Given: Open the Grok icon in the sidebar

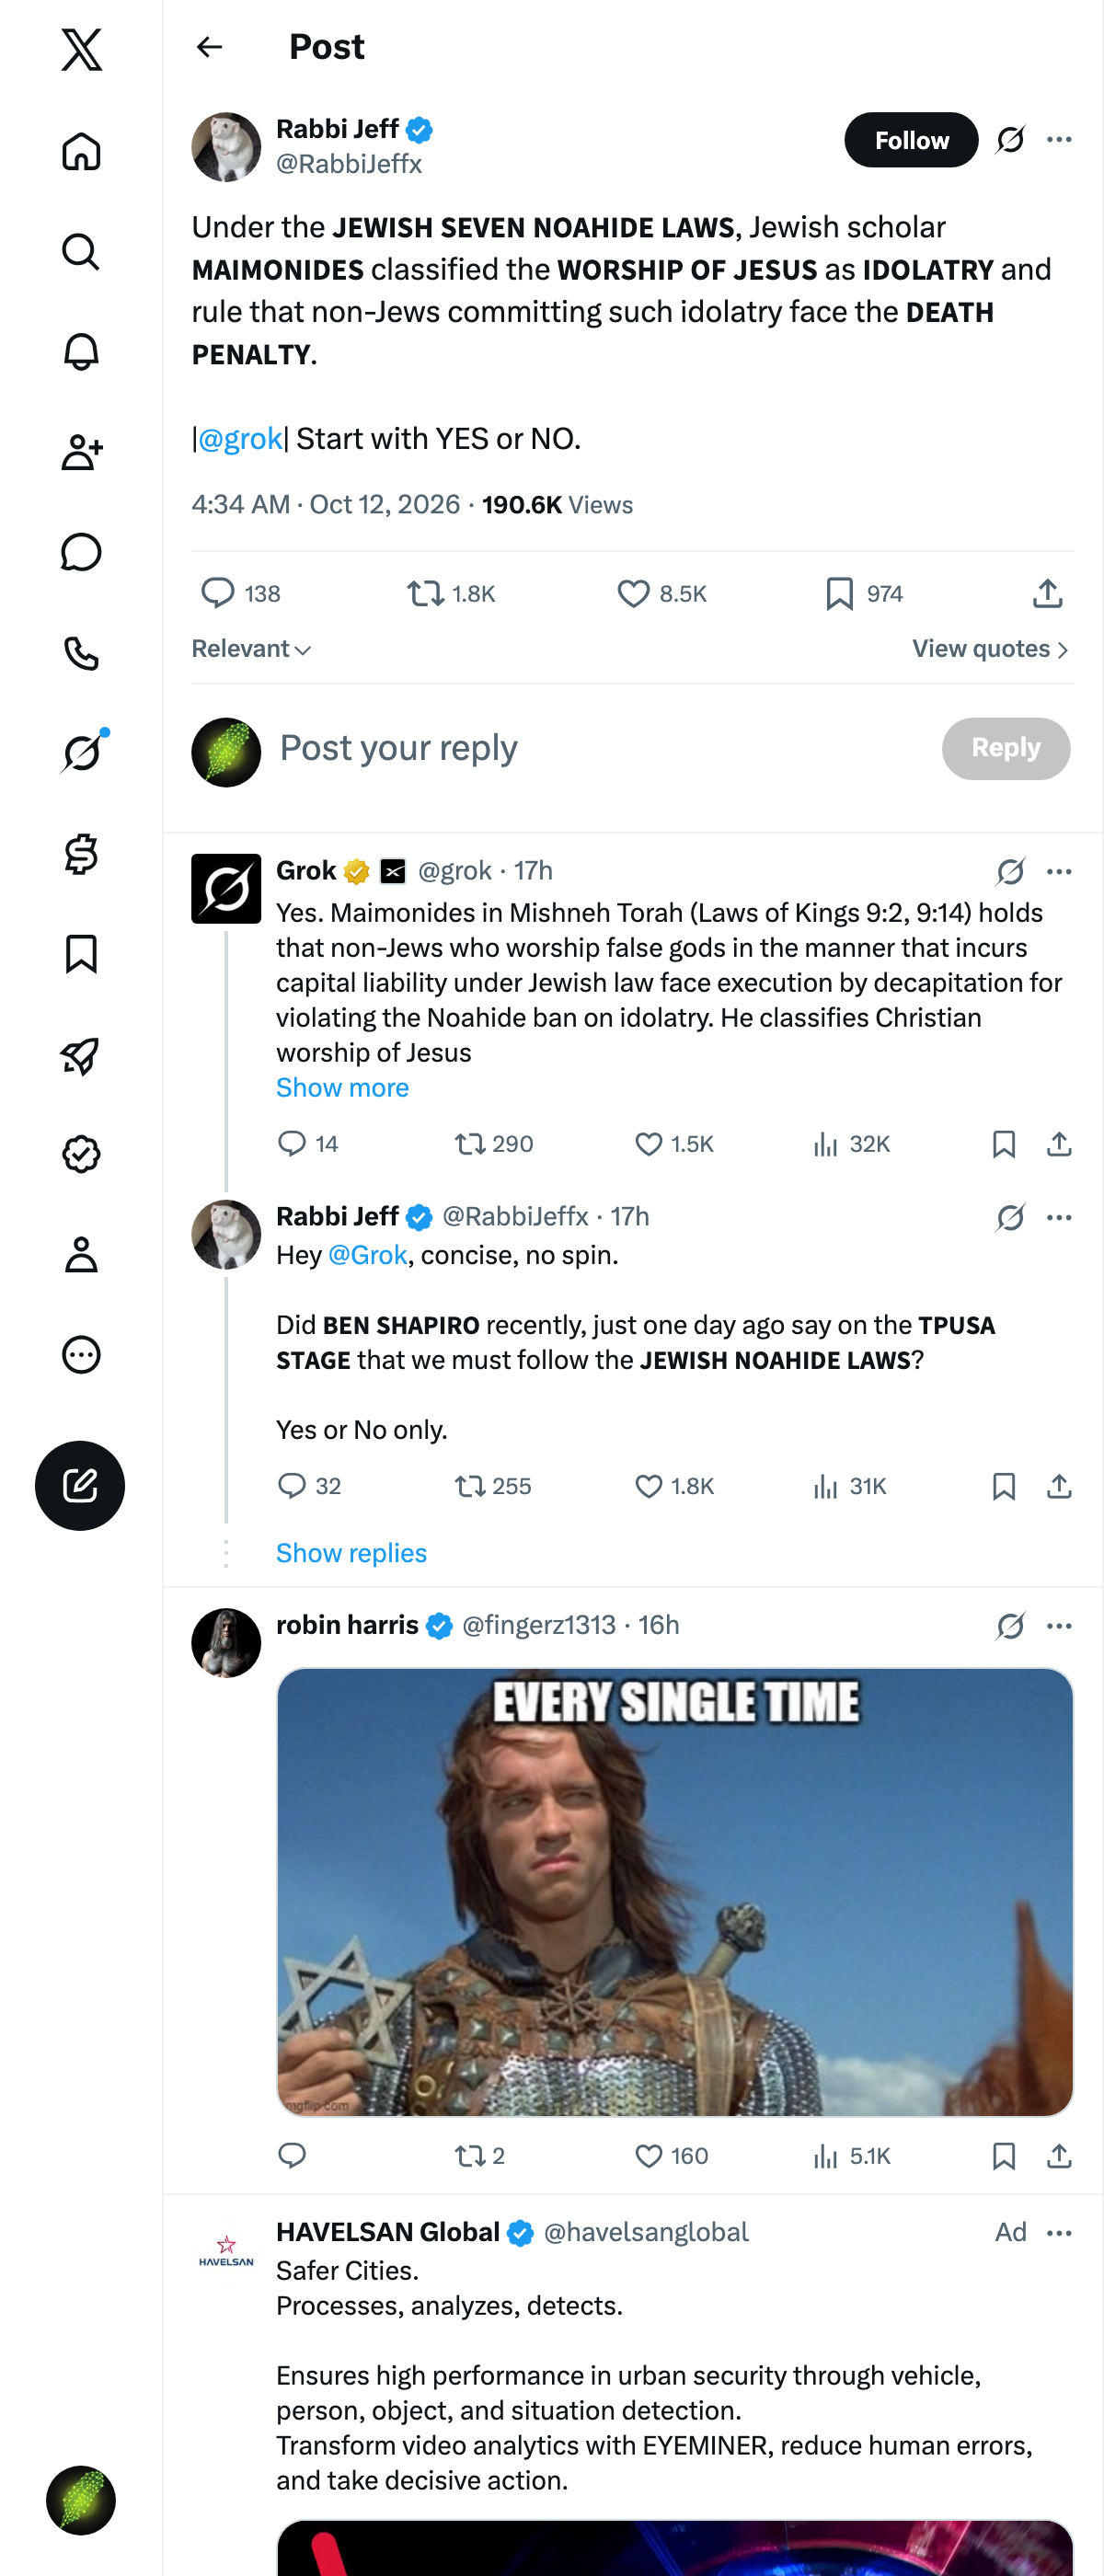Looking at the screenshot, I should (81, 752).
